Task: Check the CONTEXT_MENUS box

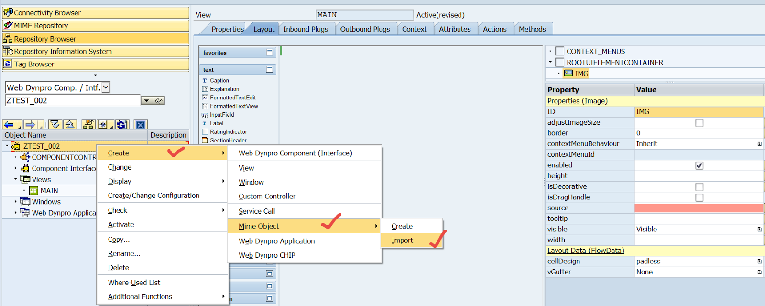Action: (560, 51)
